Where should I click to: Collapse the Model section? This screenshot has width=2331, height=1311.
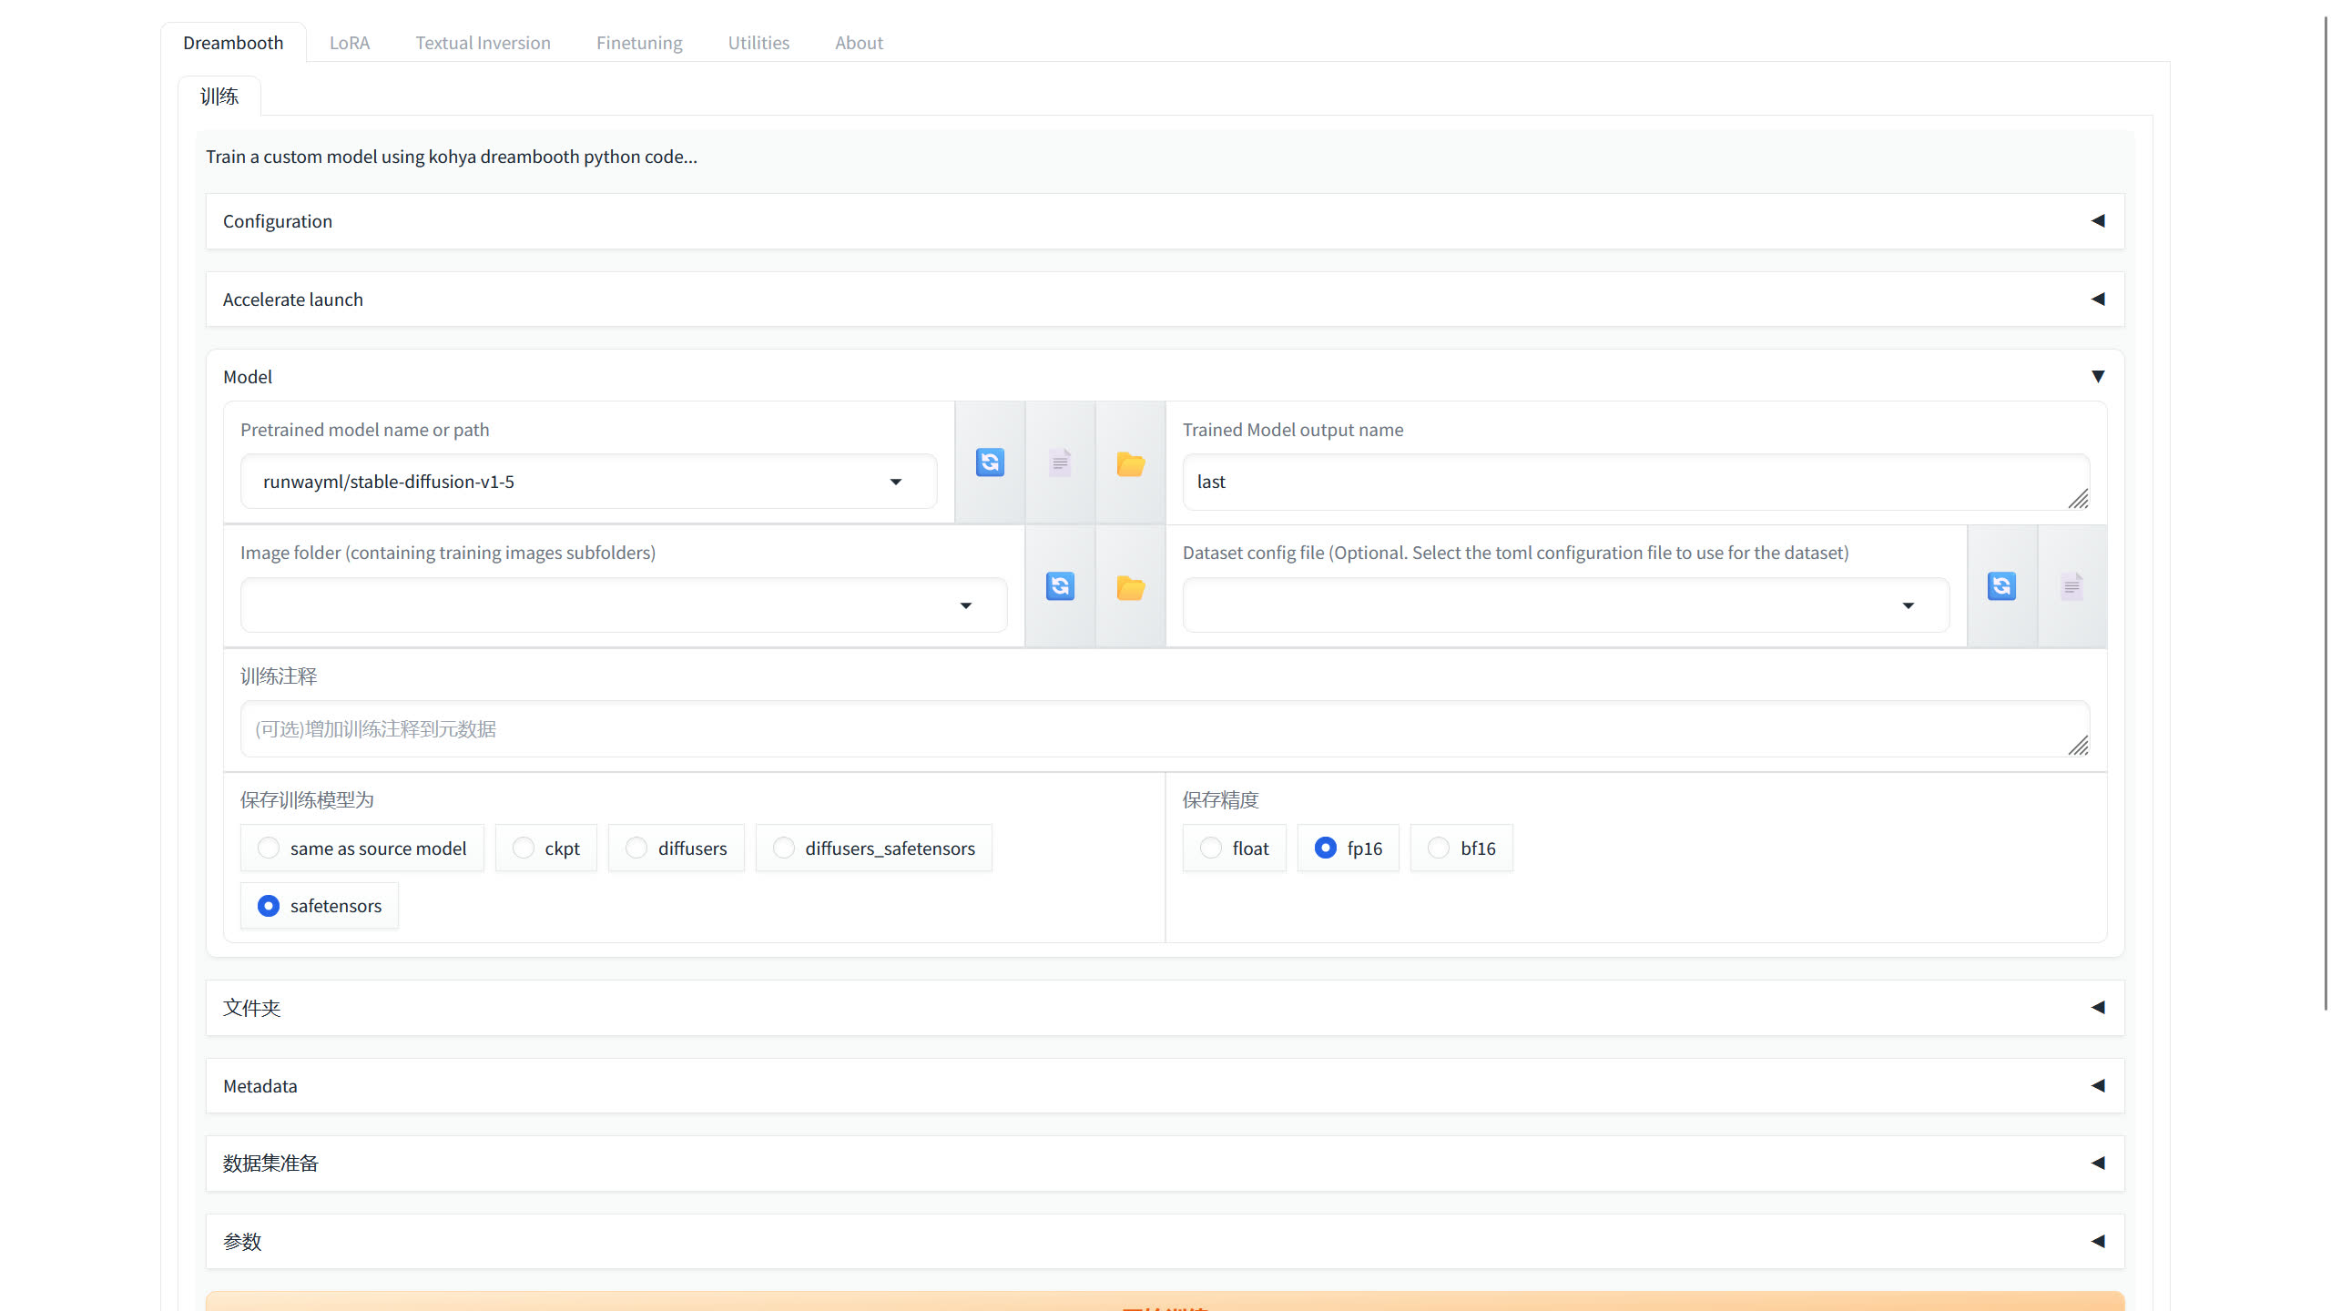pos(1165,377)
